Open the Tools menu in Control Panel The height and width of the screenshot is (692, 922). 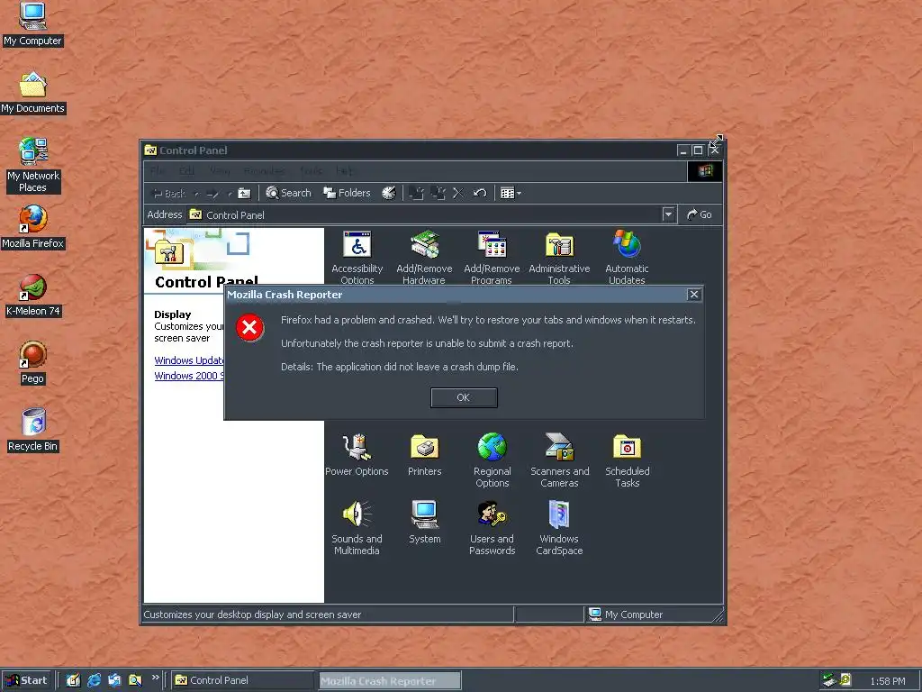[x=311, y=171]
